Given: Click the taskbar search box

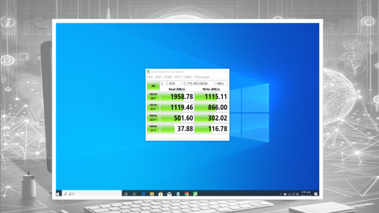Looking at the screenshot, I should [x=92, y=194].
